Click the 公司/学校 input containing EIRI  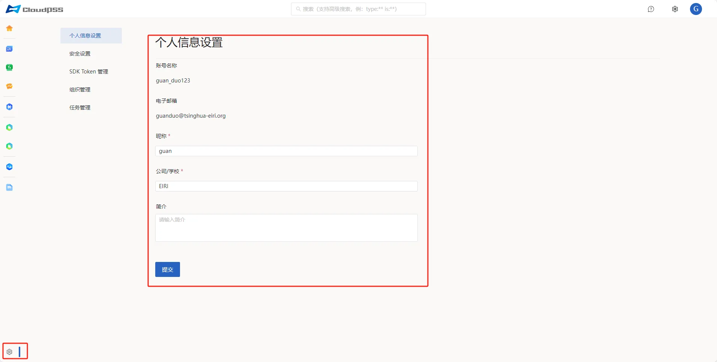(x=286, y=186)
